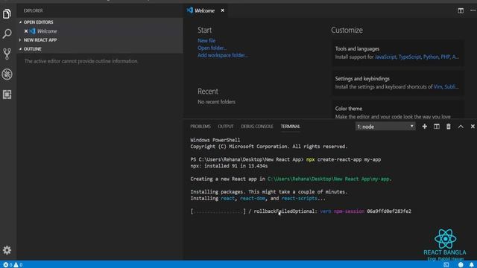Image resolution: width=477 pixels, height=268 pixels.
Task: Open the Color theme customization item
Action: (398, 110)
